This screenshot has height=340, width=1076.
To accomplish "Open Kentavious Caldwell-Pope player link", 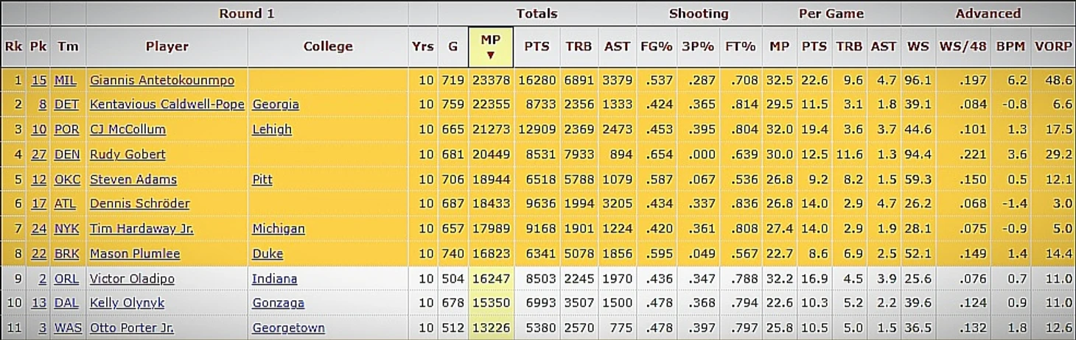I will point(167,105).
